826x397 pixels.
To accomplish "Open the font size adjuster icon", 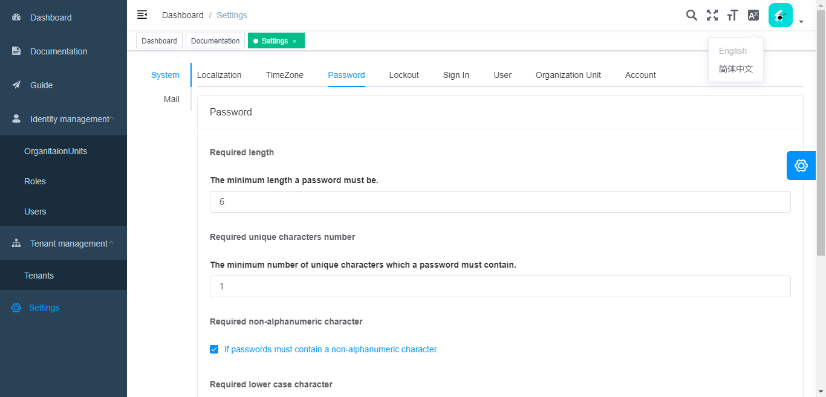I will pyautogui.click(x=732, y=15).
